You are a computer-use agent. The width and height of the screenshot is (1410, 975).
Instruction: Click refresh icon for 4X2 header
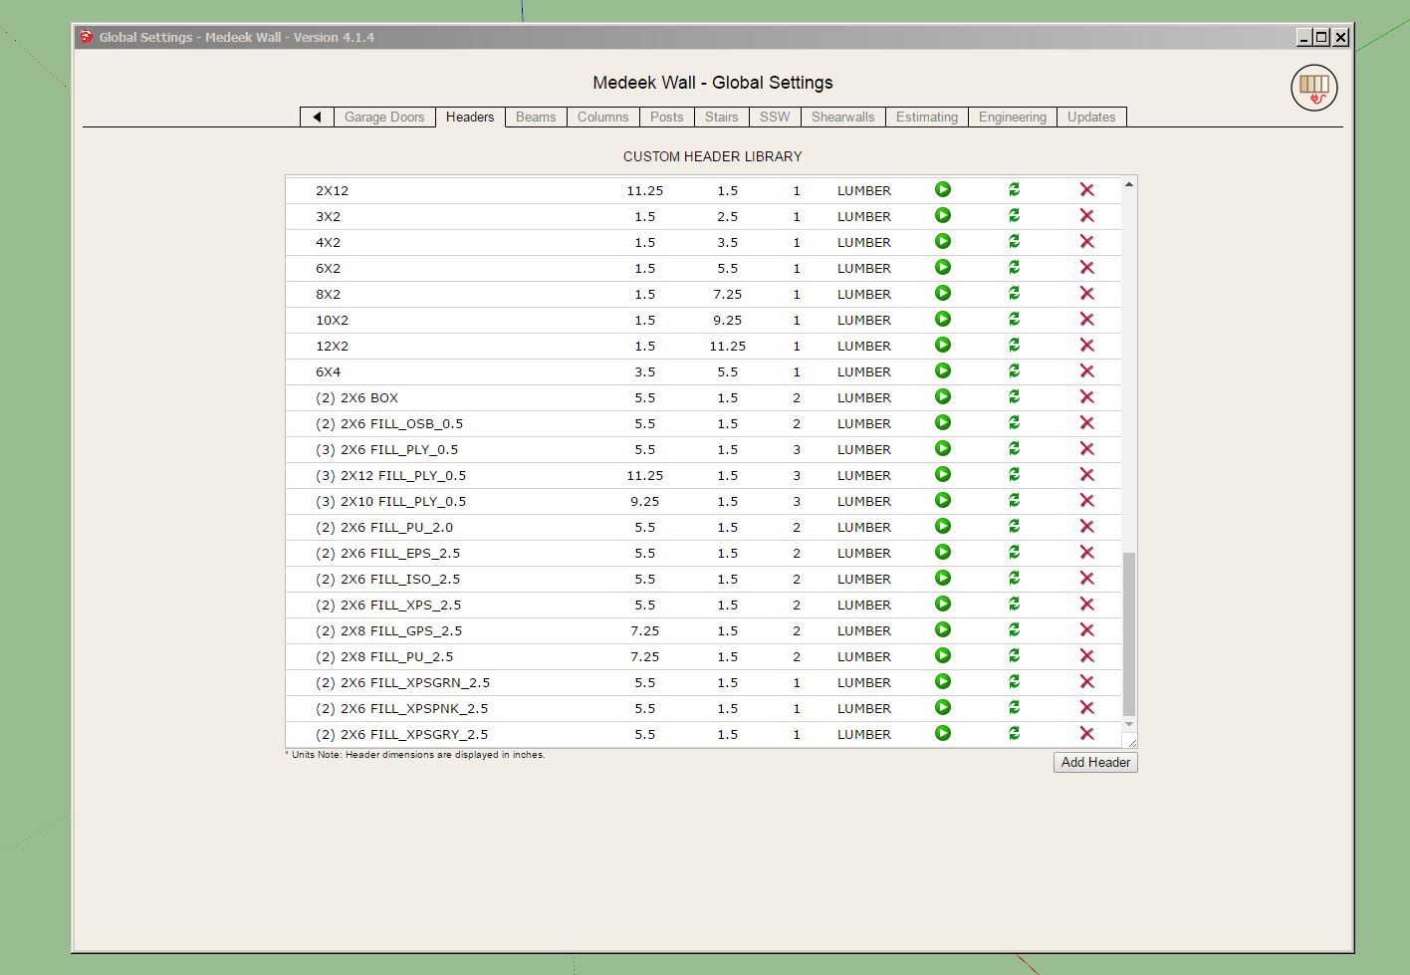[1014, 241]
